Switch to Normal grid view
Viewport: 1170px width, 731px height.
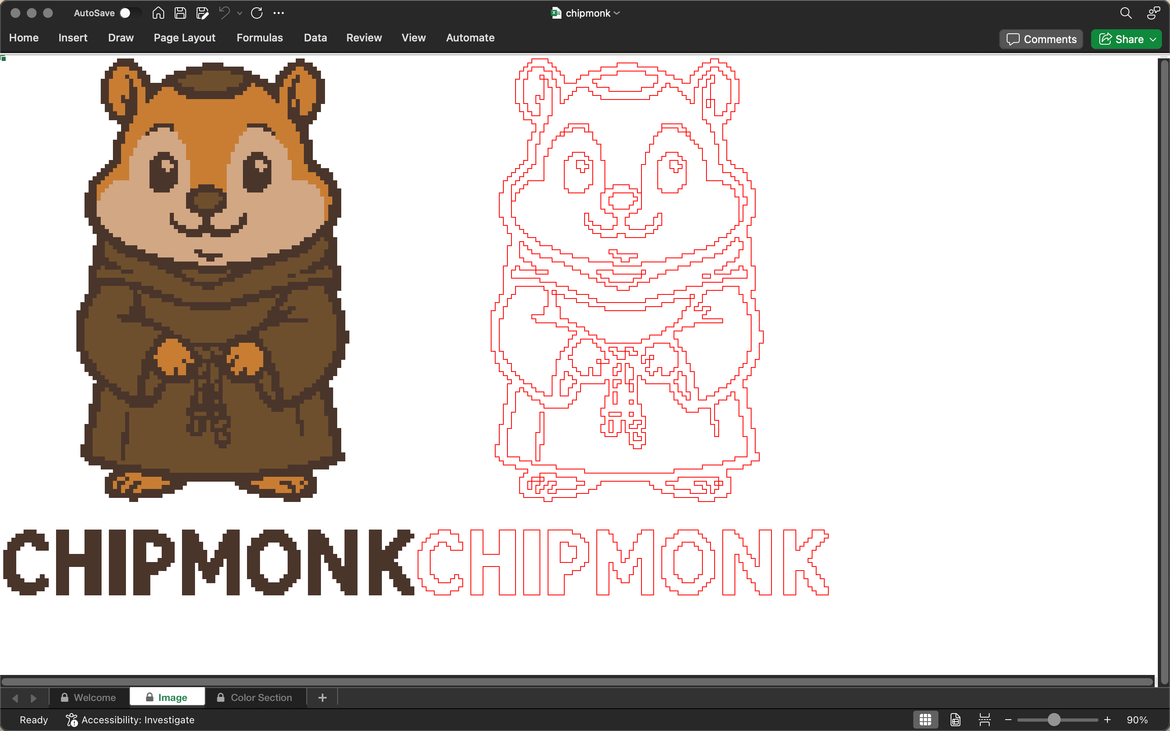pyautogui.click(x=925, y=720)
